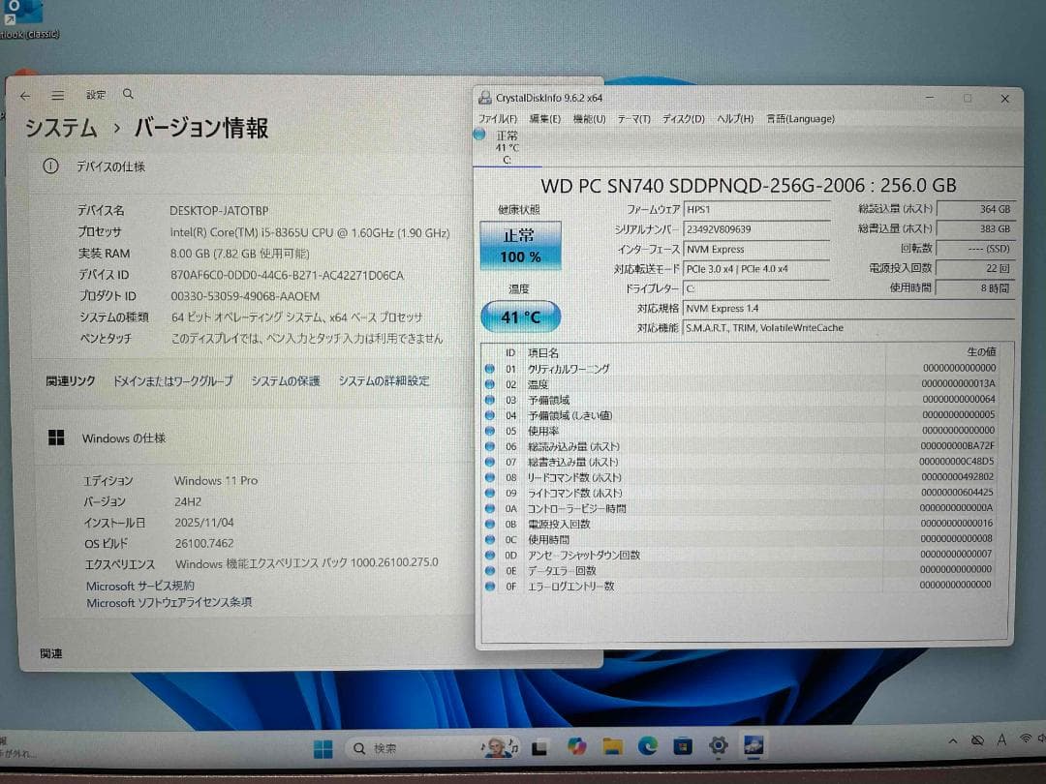Viewport: 1046px width, 784px height.
Task: Open the テーマ(T) menu
Action: 635,118
